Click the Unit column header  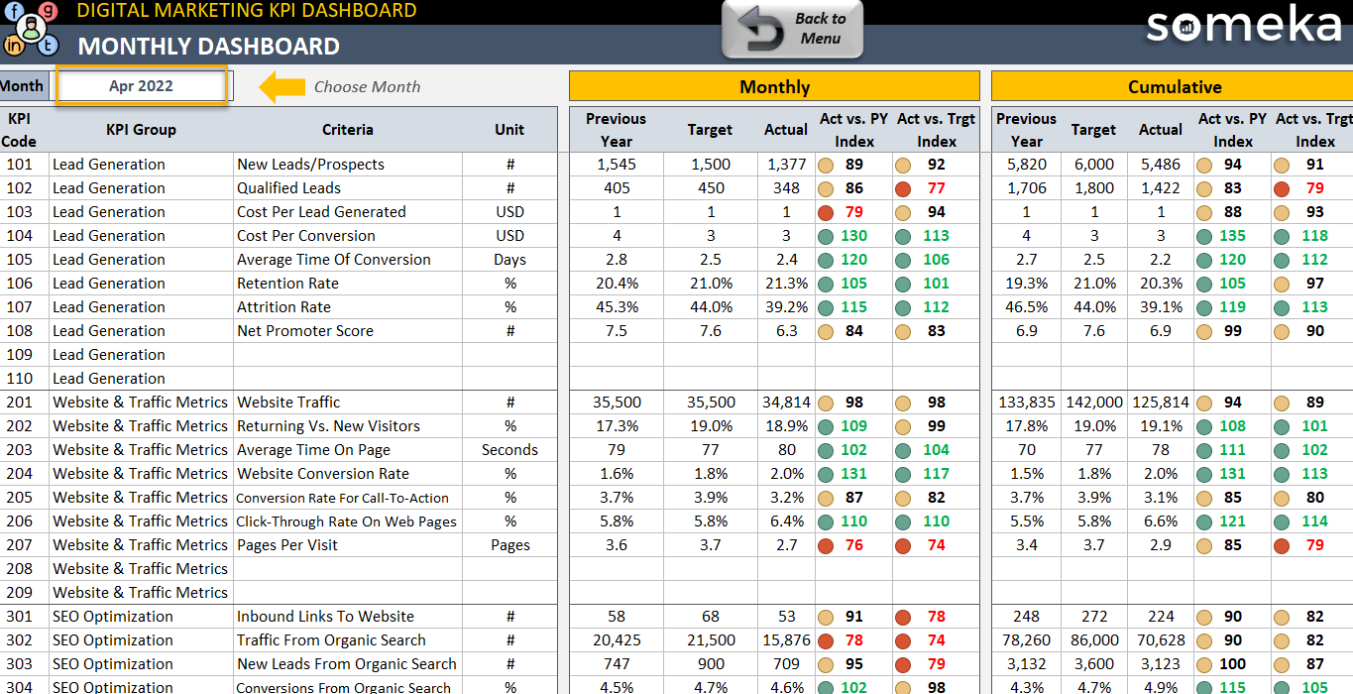(x=509, y=130)
